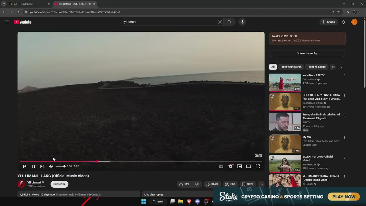Mute the video with speaker icon
The width and height of the screenshot is (366, 206).
(x=51, y=166)
